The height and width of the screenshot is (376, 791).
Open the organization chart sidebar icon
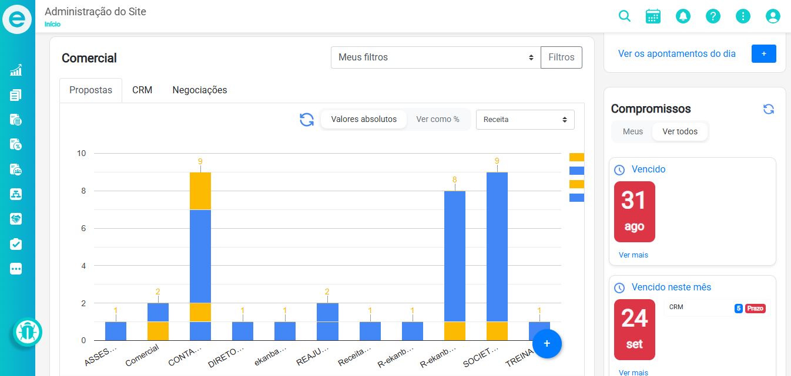(x=16, y=194)
